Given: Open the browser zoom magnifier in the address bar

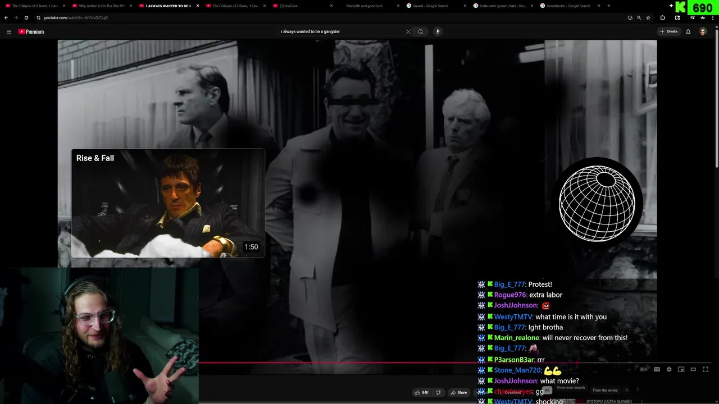Looking at the screenshot, I should click(639, 17).
